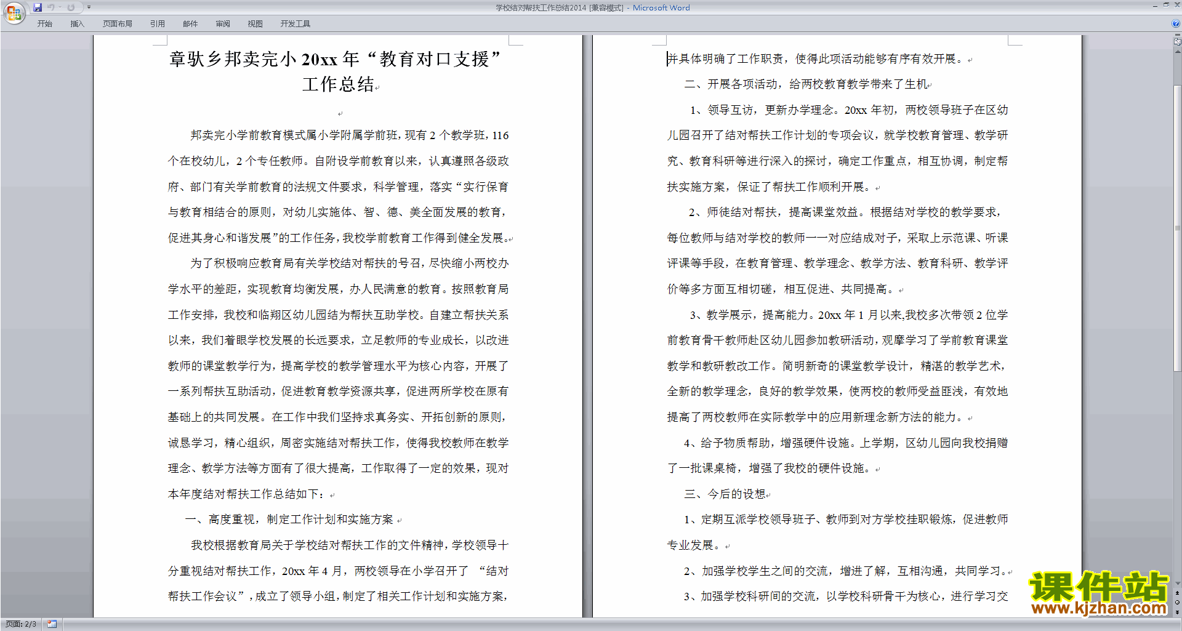Click the scroll down arrow of the vertical scrollbar
Screen dimensions: 1182x631
click(x=1178, y=584)
